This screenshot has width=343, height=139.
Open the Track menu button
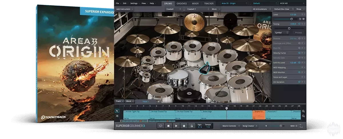(119, 101)
